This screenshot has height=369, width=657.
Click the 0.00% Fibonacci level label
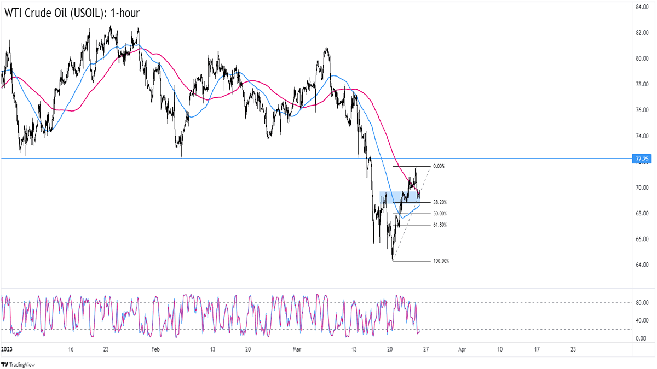[x=439, y=166]
